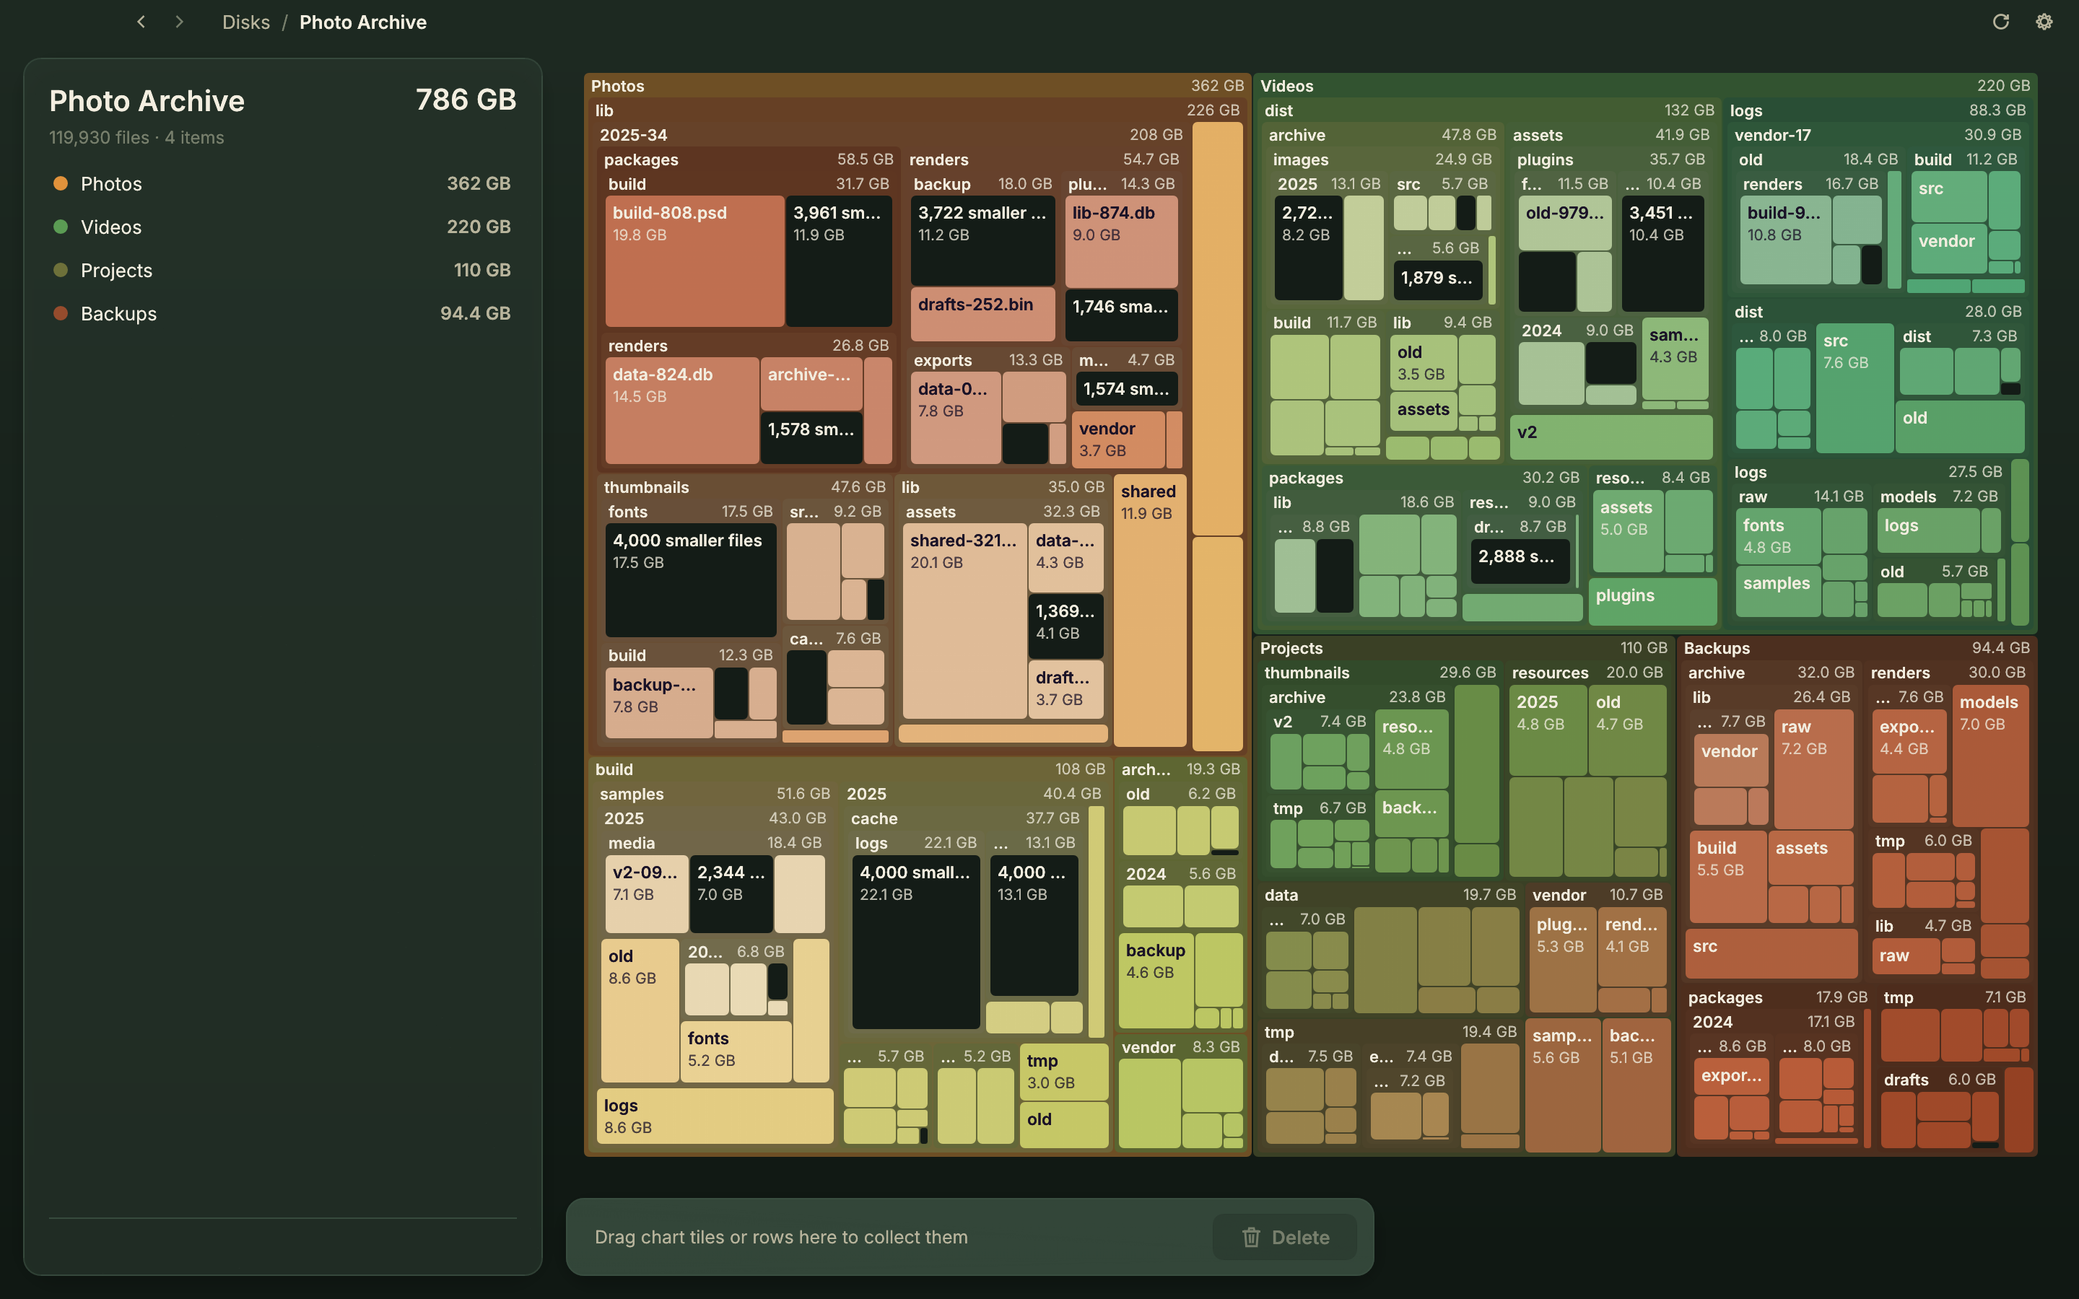Select logs 8.6 GB tile in build
This screenshot has width=2079, height=1299.
(715, 1116)
